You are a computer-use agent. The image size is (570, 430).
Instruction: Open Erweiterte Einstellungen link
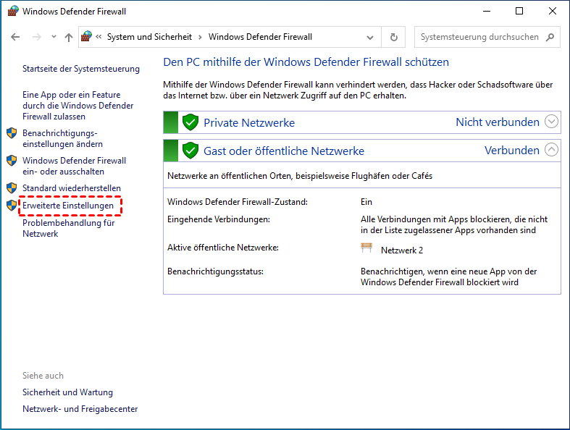(68, 206)
